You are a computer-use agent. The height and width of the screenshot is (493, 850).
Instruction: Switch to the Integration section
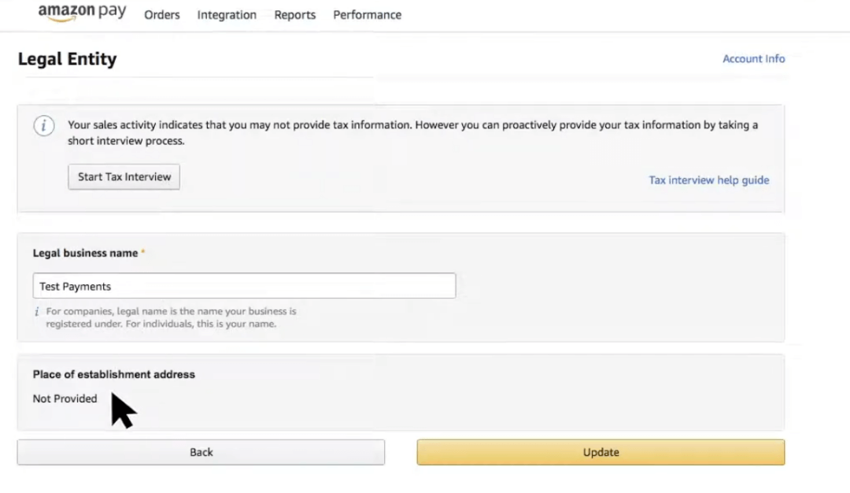click(x=227, y=14)
